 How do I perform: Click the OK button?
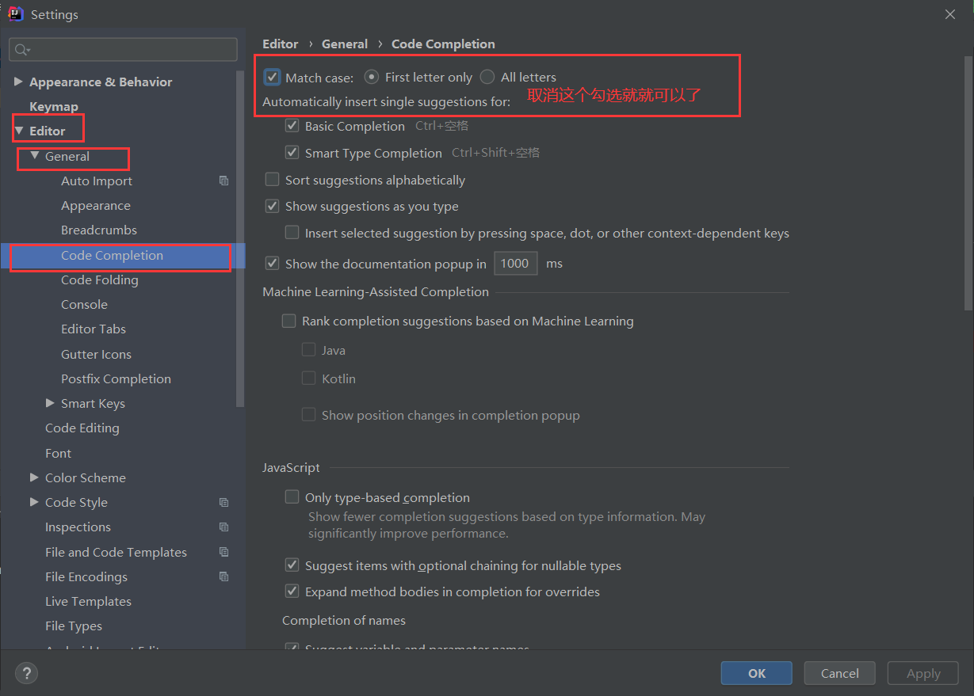pyautogui.click(x=757, y=673)
